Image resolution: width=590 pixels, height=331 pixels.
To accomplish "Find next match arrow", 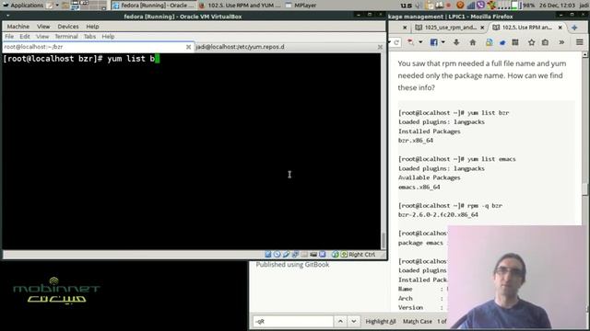I will [354, 321].
